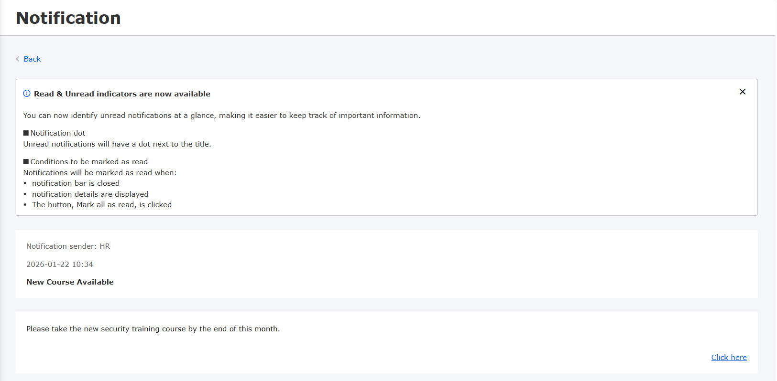The image size is (777, 381).
Task: Click the "Read & Unread indicators" banner title
Action: (x=122, y=94)
